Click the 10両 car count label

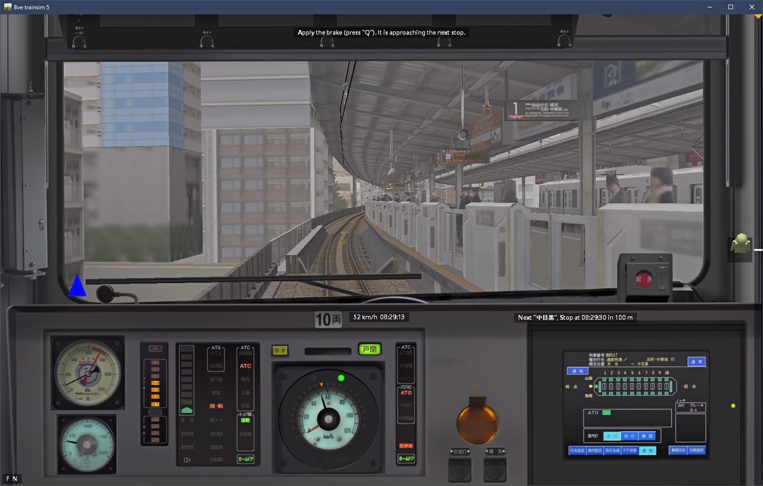(x=328, y=319)
